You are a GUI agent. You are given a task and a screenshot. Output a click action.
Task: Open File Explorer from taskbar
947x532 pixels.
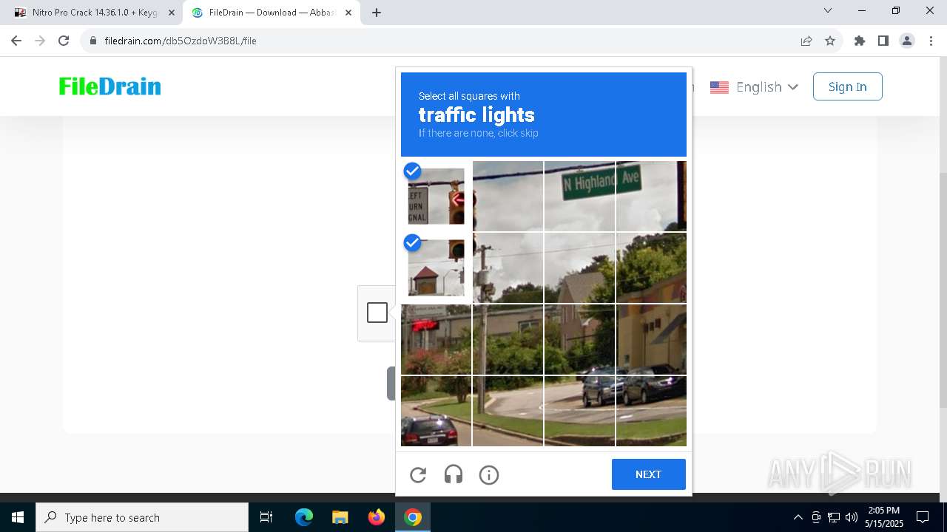pos(340,517)
